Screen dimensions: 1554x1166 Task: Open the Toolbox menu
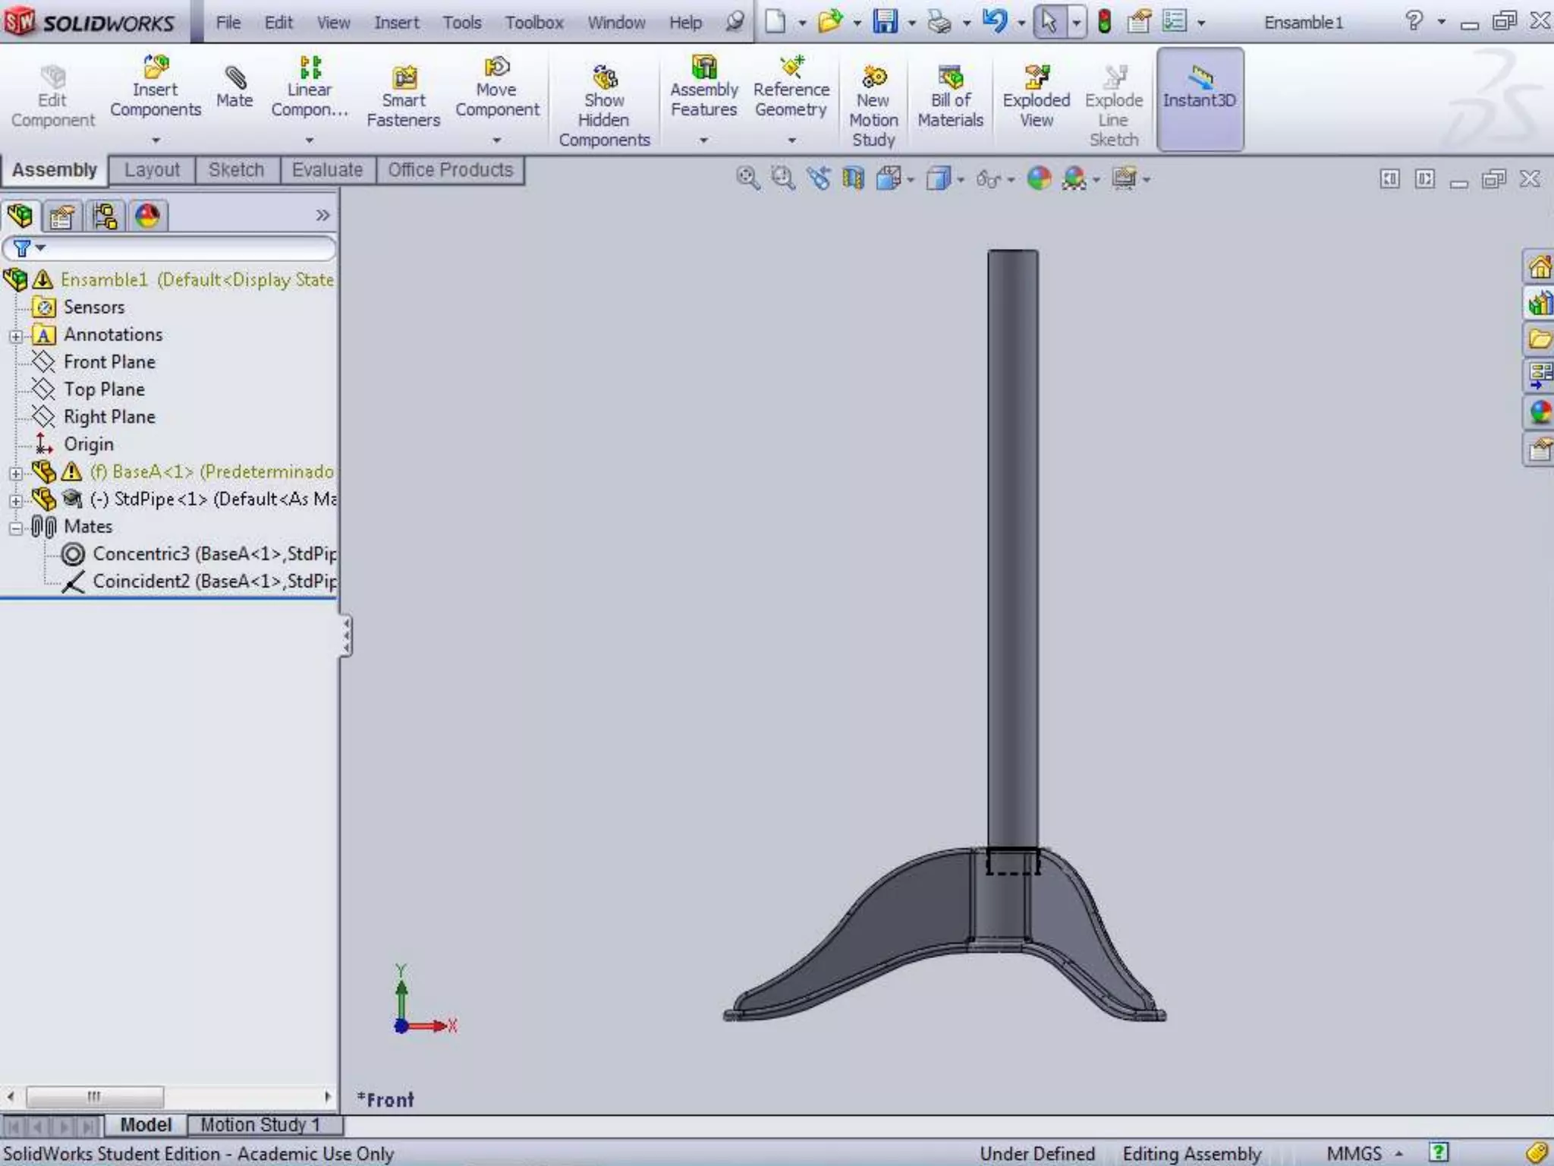point(534,23)
